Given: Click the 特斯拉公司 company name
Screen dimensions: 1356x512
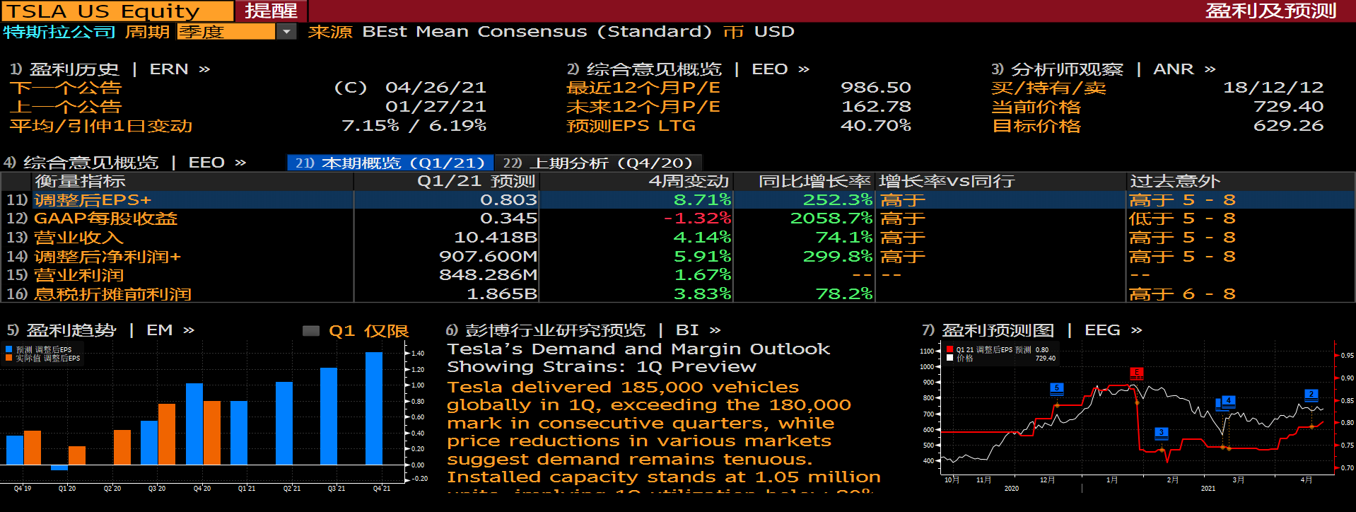Looking at the screenshot, I should tap(59, 32).
